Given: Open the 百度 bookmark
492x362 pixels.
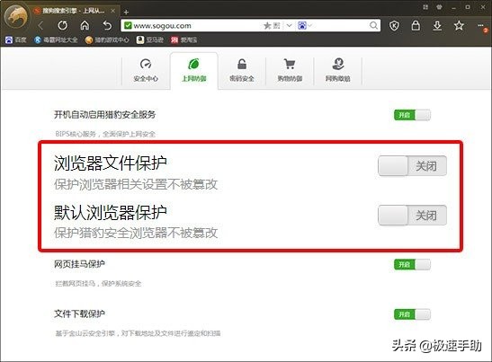Looking at the screenshot, I should 16,40.
